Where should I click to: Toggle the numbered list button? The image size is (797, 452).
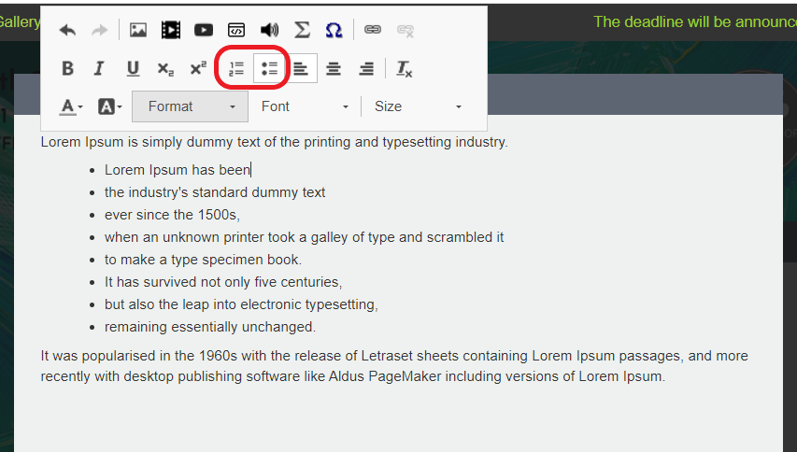point(236,68)
